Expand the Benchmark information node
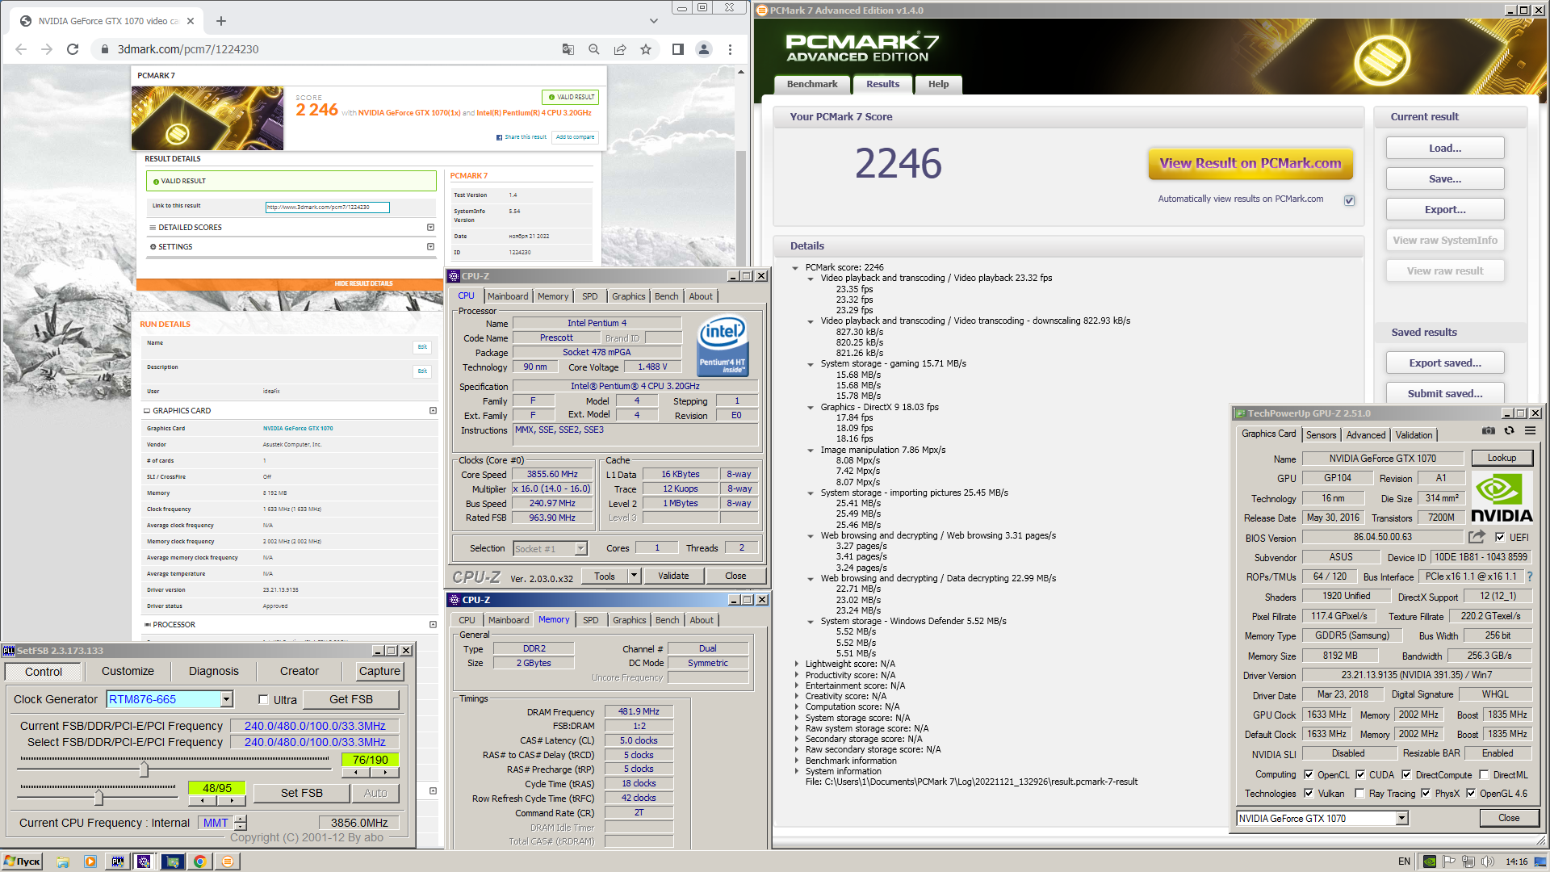 point(797,761)
